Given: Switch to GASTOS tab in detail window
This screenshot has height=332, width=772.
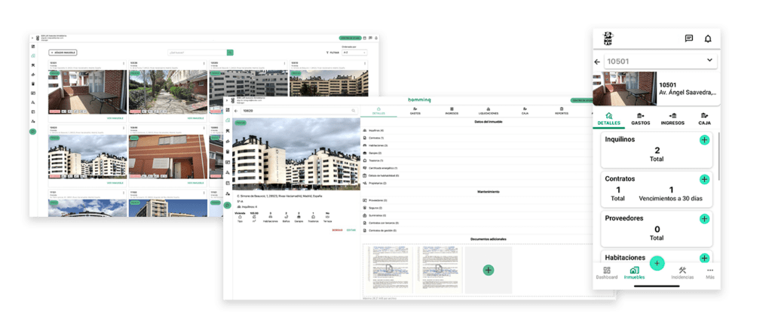Looking at the screenshot, I should (415, 111).
